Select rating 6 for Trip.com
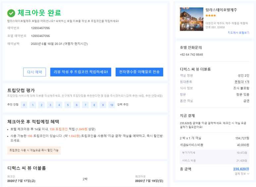This screenshot has height=187, width=256. pyautogui.click(x=77, y=105)
